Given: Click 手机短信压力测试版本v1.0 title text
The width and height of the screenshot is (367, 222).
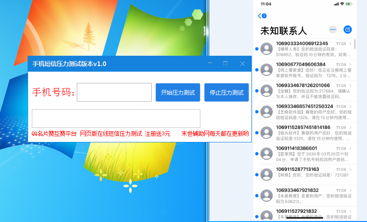Looking at the screenshot, I should click(69, 64).
